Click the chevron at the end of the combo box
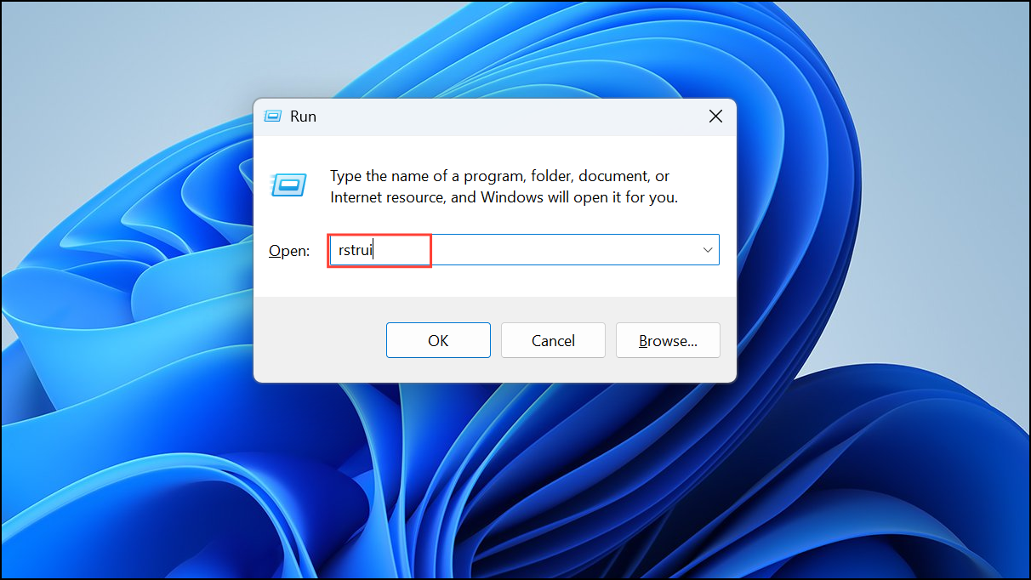This screenshot has width=1031, height=580. point(708,249)
